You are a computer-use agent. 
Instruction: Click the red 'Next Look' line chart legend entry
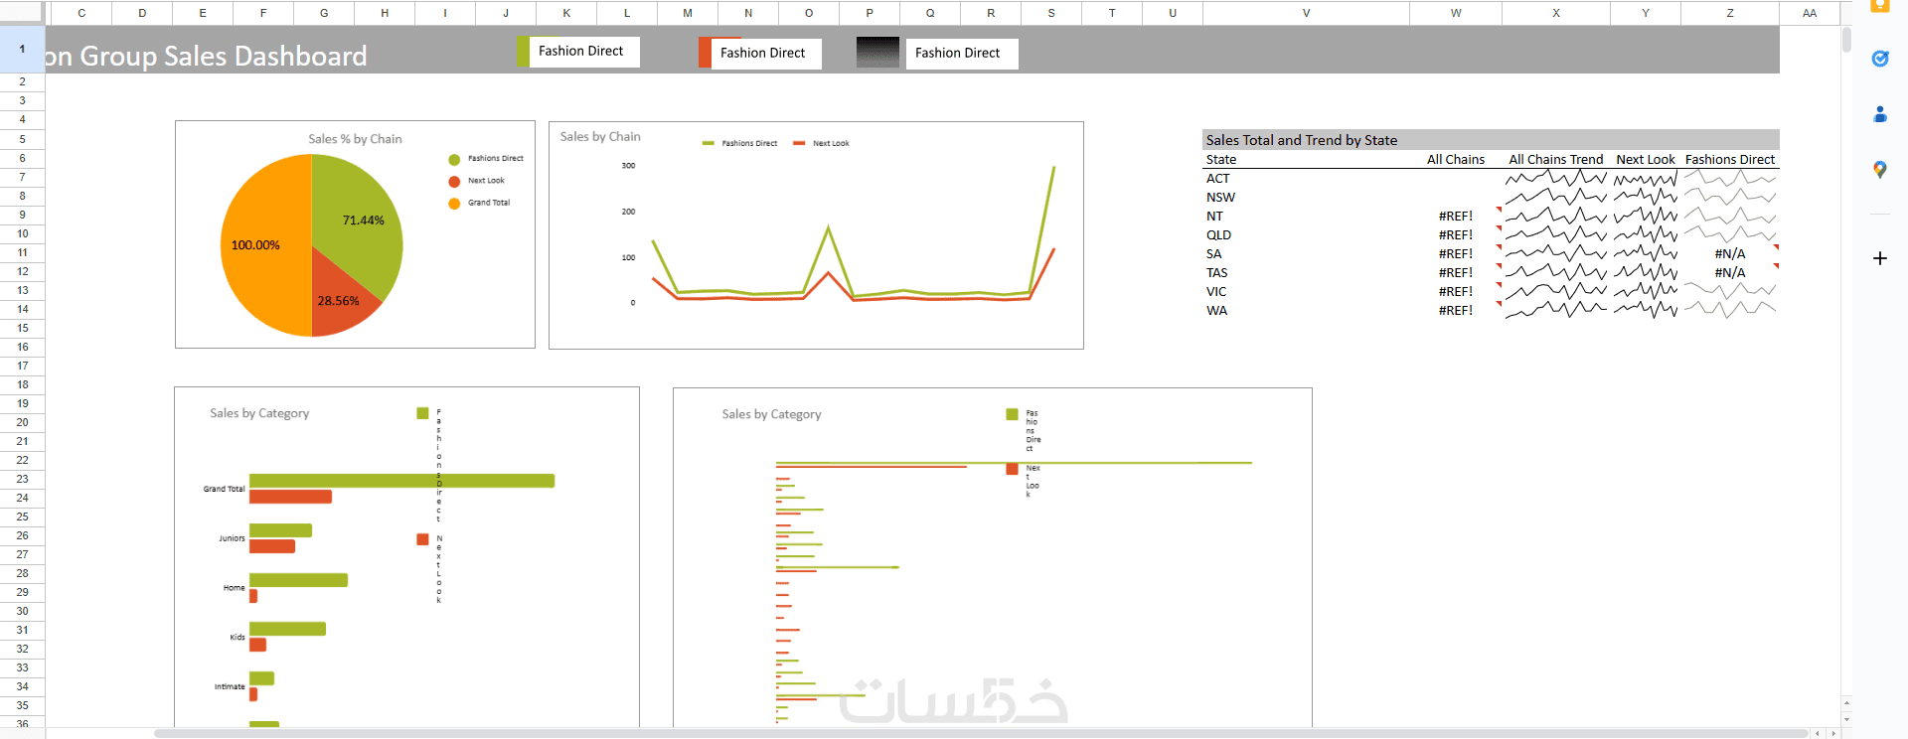point(822,144)
